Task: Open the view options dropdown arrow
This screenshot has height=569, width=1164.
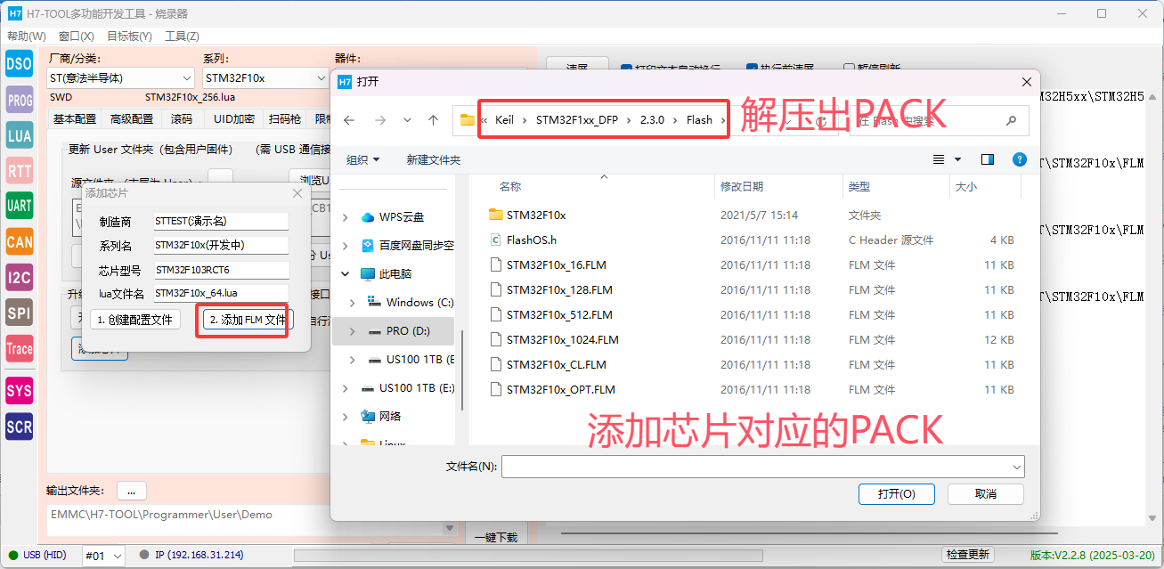Action: coord(958,159)
